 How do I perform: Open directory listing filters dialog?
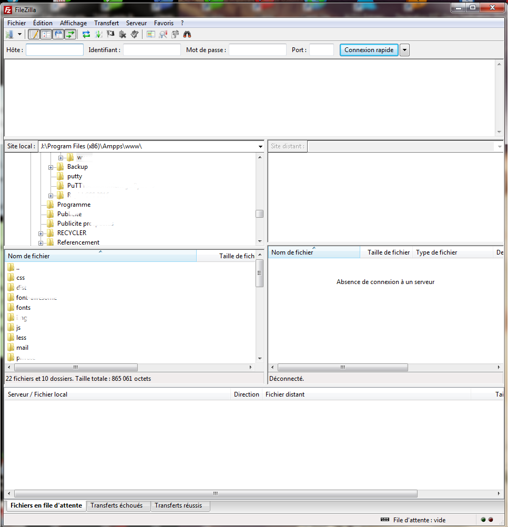(x=151, y=34)
